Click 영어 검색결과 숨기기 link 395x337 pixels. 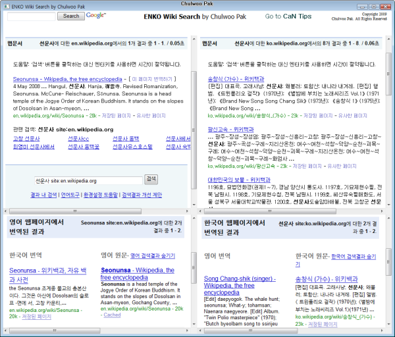click(153, 255)
